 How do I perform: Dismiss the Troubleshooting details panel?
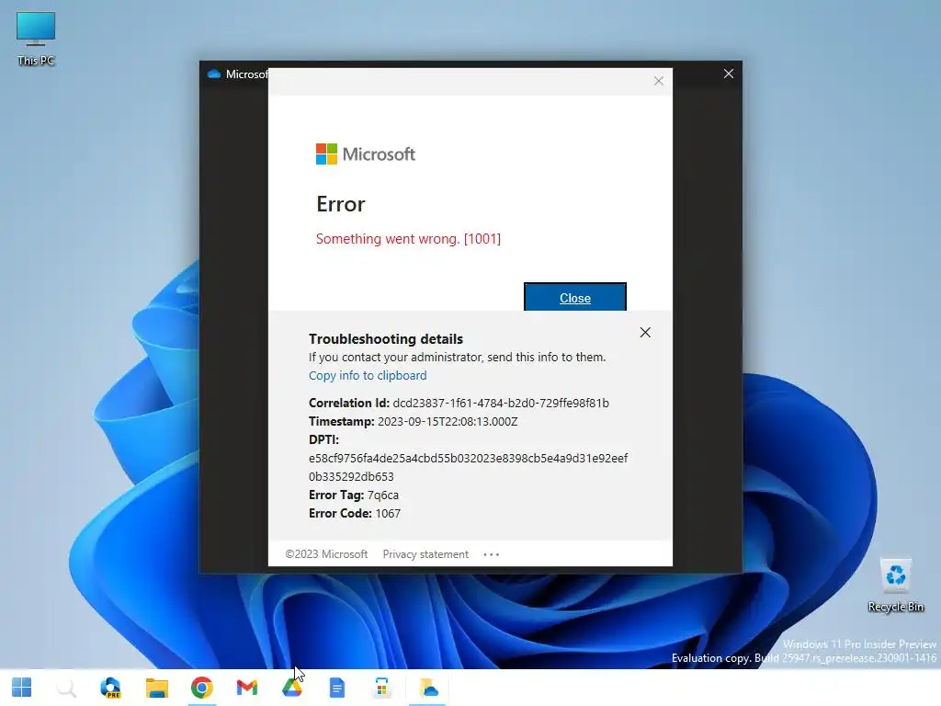[645, 333]
